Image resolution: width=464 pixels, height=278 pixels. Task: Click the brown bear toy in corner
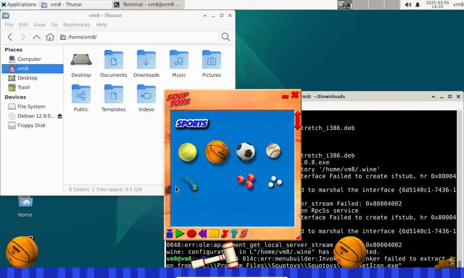tap(446, 263)
